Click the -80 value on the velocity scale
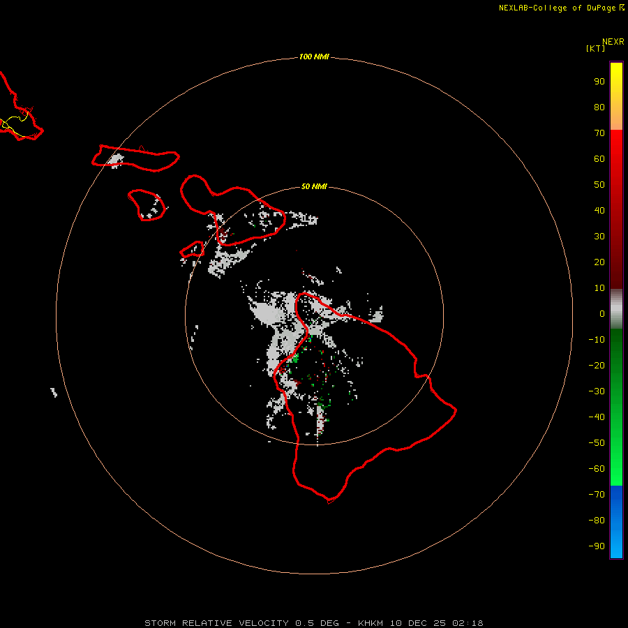Image resolution: width=628 pixels, height=628 pixels. coord(597,521)
